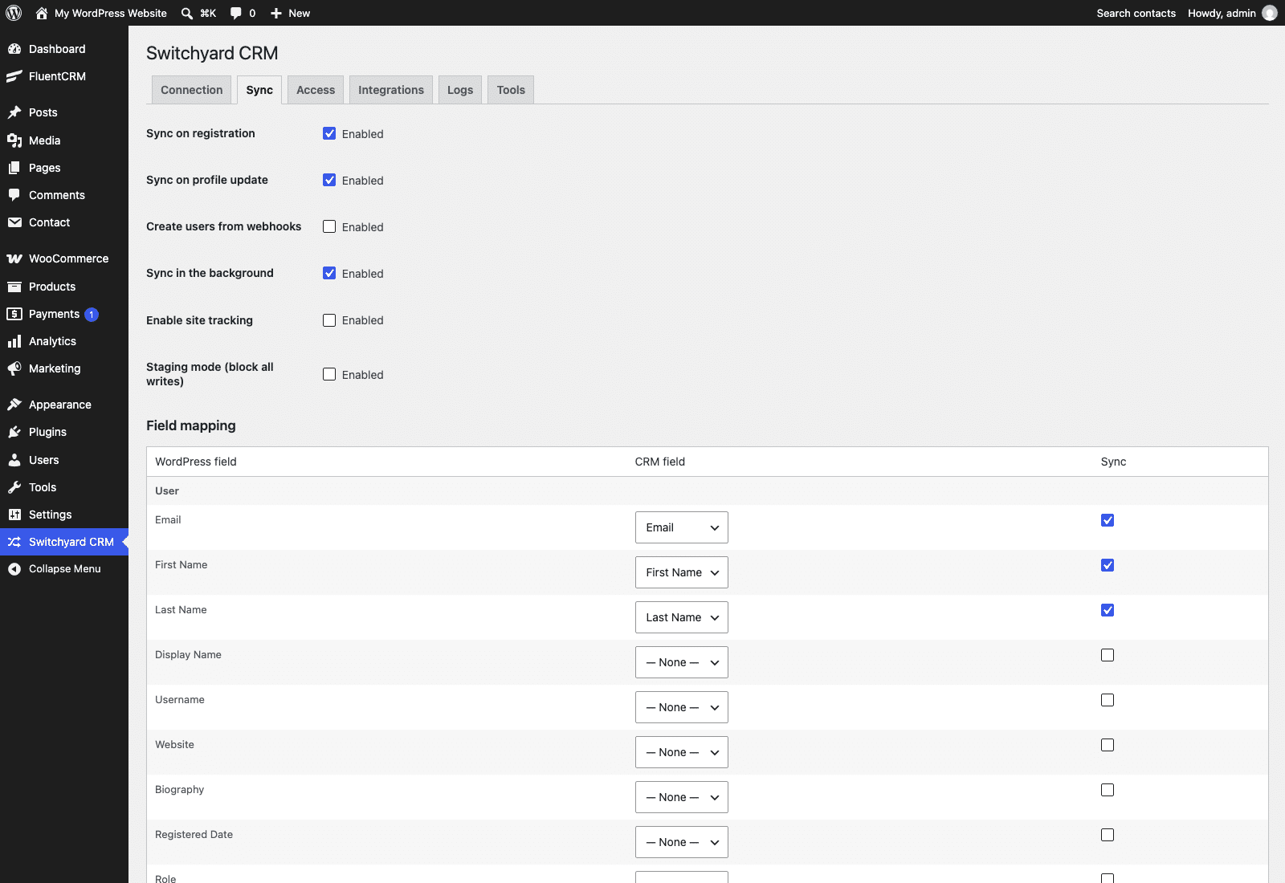Switch to the Access tab

(316, 90)
